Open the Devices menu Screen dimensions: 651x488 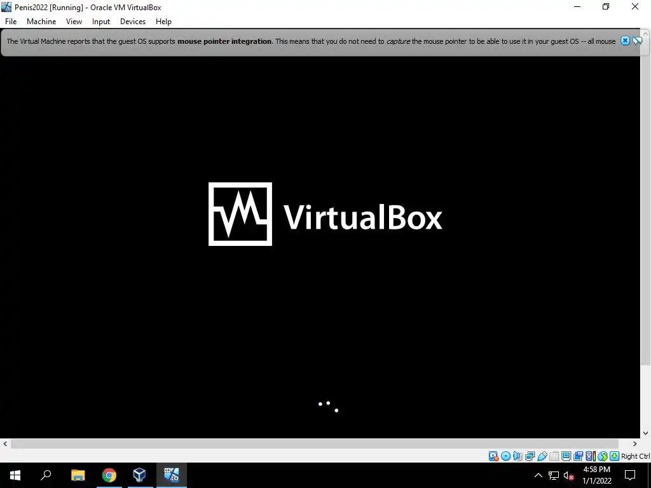[x=133, y=22]
